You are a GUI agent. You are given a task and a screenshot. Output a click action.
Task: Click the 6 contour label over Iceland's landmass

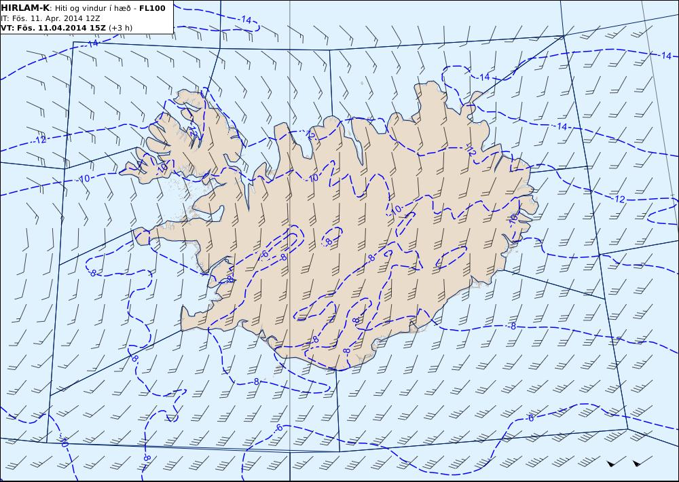(265, 254)
